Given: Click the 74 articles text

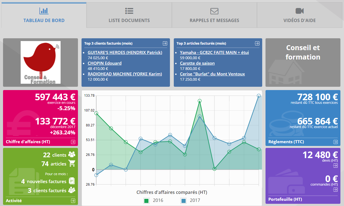Looking at the screenshot, I should click(54, 164).
